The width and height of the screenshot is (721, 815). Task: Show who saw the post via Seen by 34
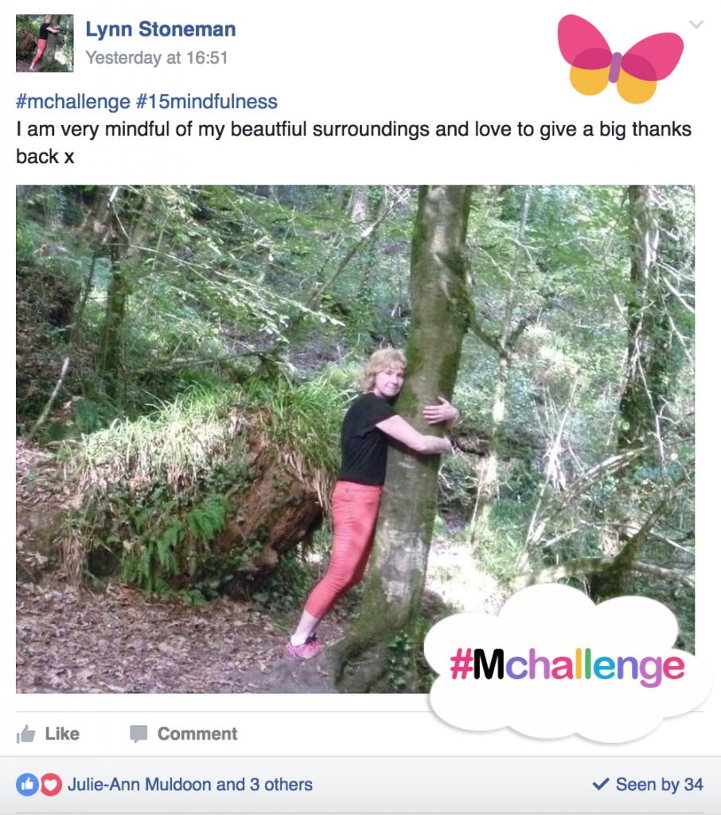point(659,784)
